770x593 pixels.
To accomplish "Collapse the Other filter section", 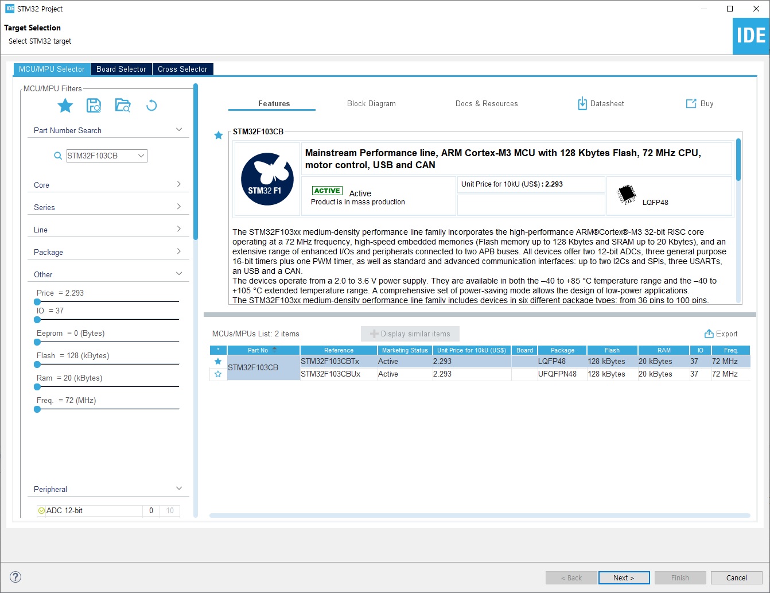I will [179, 274].
